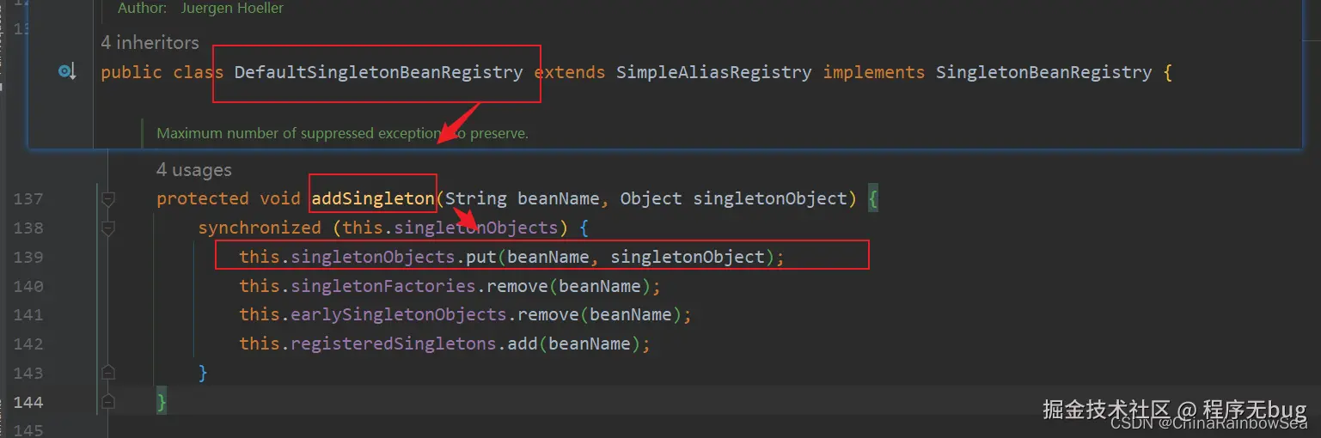Click the 'implements' keyword

click(873, 72)
